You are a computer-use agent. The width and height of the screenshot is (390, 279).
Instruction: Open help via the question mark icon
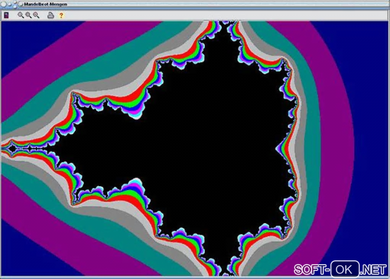[x=61, y=15]
